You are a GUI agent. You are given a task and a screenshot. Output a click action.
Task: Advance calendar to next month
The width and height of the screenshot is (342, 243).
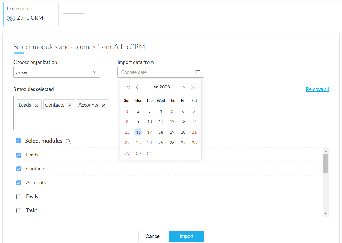(x=183, y=87)
